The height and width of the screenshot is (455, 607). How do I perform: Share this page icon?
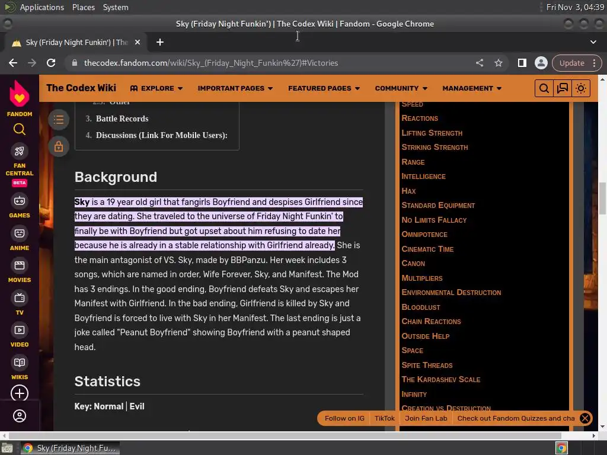(480, 63)
